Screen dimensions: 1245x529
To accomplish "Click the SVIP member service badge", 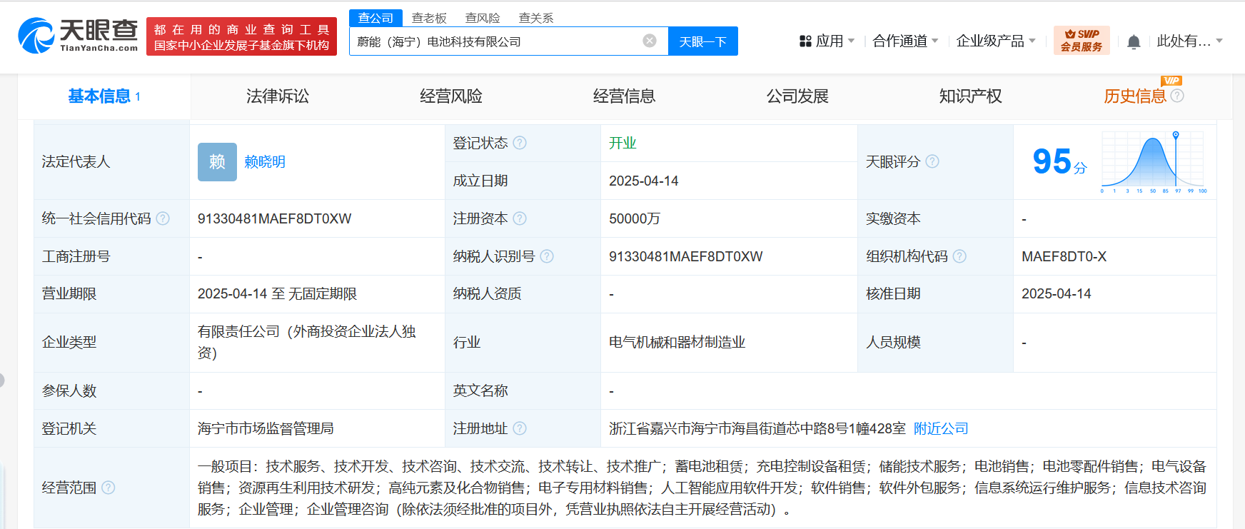I will (1081, 41).
